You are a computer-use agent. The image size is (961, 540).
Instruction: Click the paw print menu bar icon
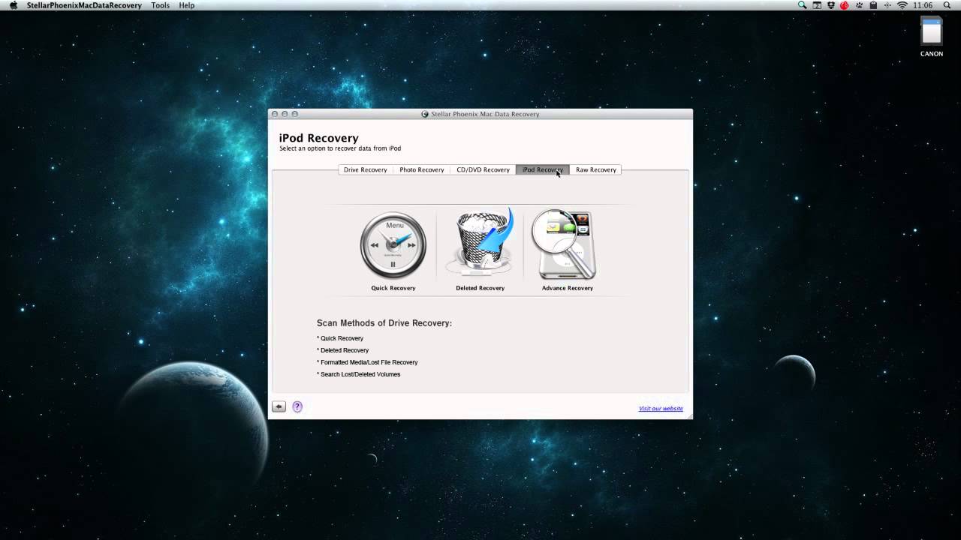tap(860, 5)
